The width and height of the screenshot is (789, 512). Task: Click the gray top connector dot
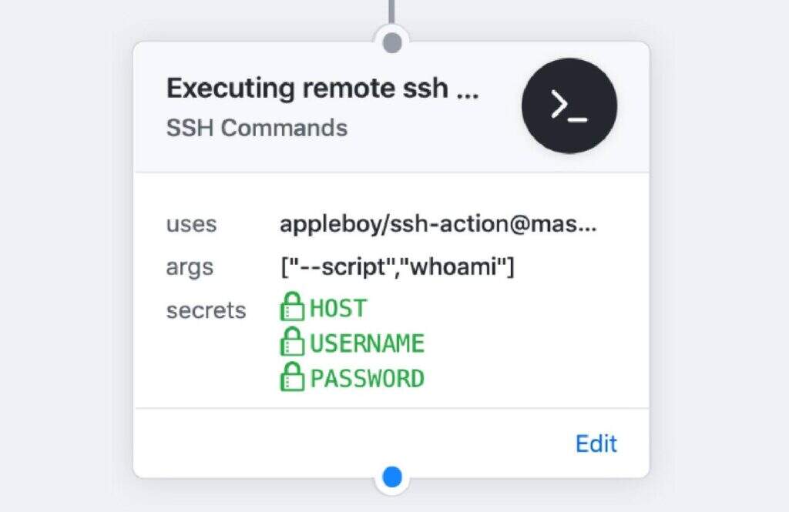click(392, 43)
